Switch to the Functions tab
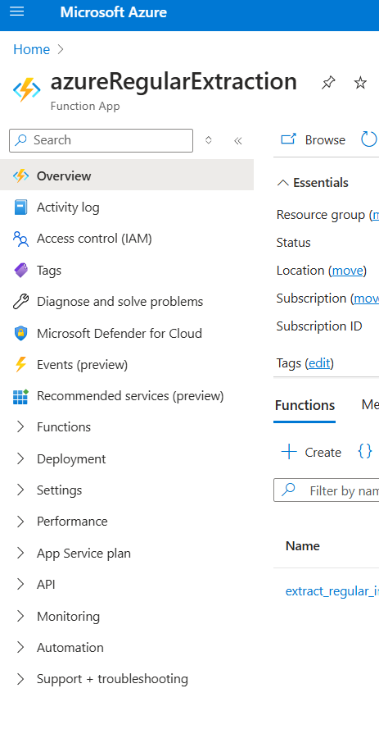The image size is (379, 743). coord(305,406)
